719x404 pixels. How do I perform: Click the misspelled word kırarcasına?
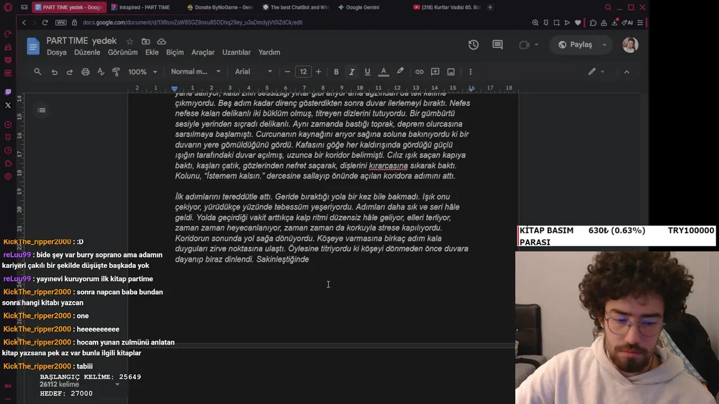click(388, 166)
